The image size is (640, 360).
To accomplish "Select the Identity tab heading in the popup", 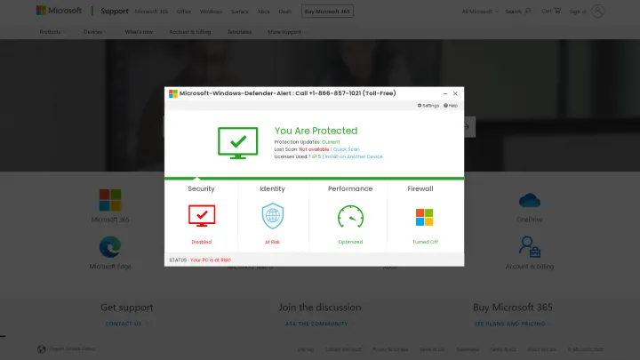I will tap(272, 188).
